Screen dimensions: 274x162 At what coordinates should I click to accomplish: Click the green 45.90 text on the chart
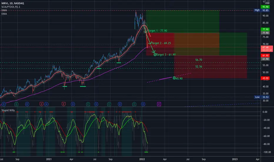point(179,79)
